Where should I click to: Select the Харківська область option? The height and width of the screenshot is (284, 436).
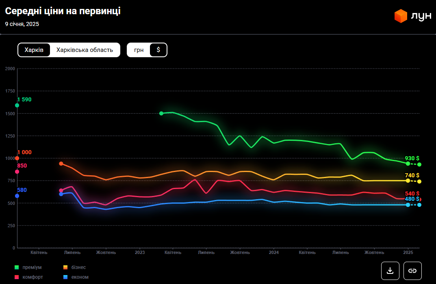85,50
